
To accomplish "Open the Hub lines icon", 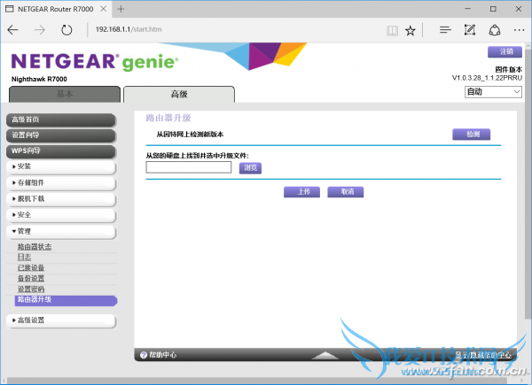I will [445, 30].
